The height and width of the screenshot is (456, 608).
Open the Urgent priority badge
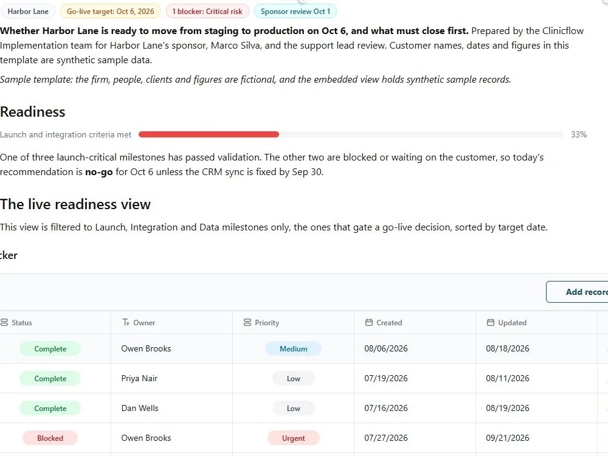click(293, 438)
